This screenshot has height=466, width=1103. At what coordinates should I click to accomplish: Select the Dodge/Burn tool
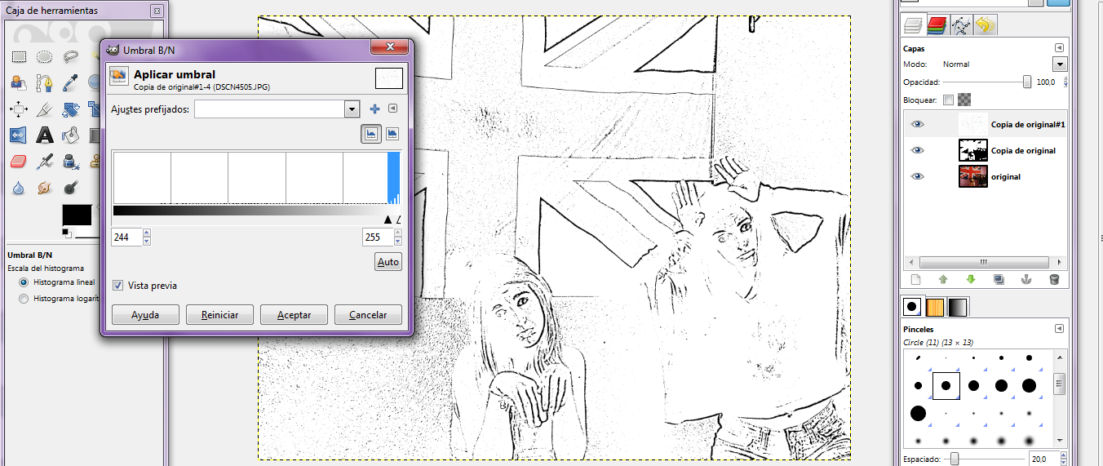(71, 187)
